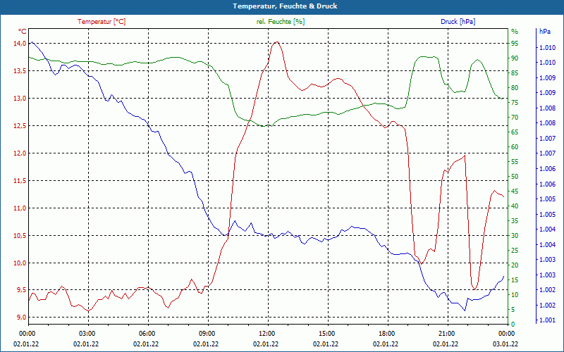Click the 14,0 temperature axis value
The width and height of the screenshot is (564, 352).
pos(20,44)
